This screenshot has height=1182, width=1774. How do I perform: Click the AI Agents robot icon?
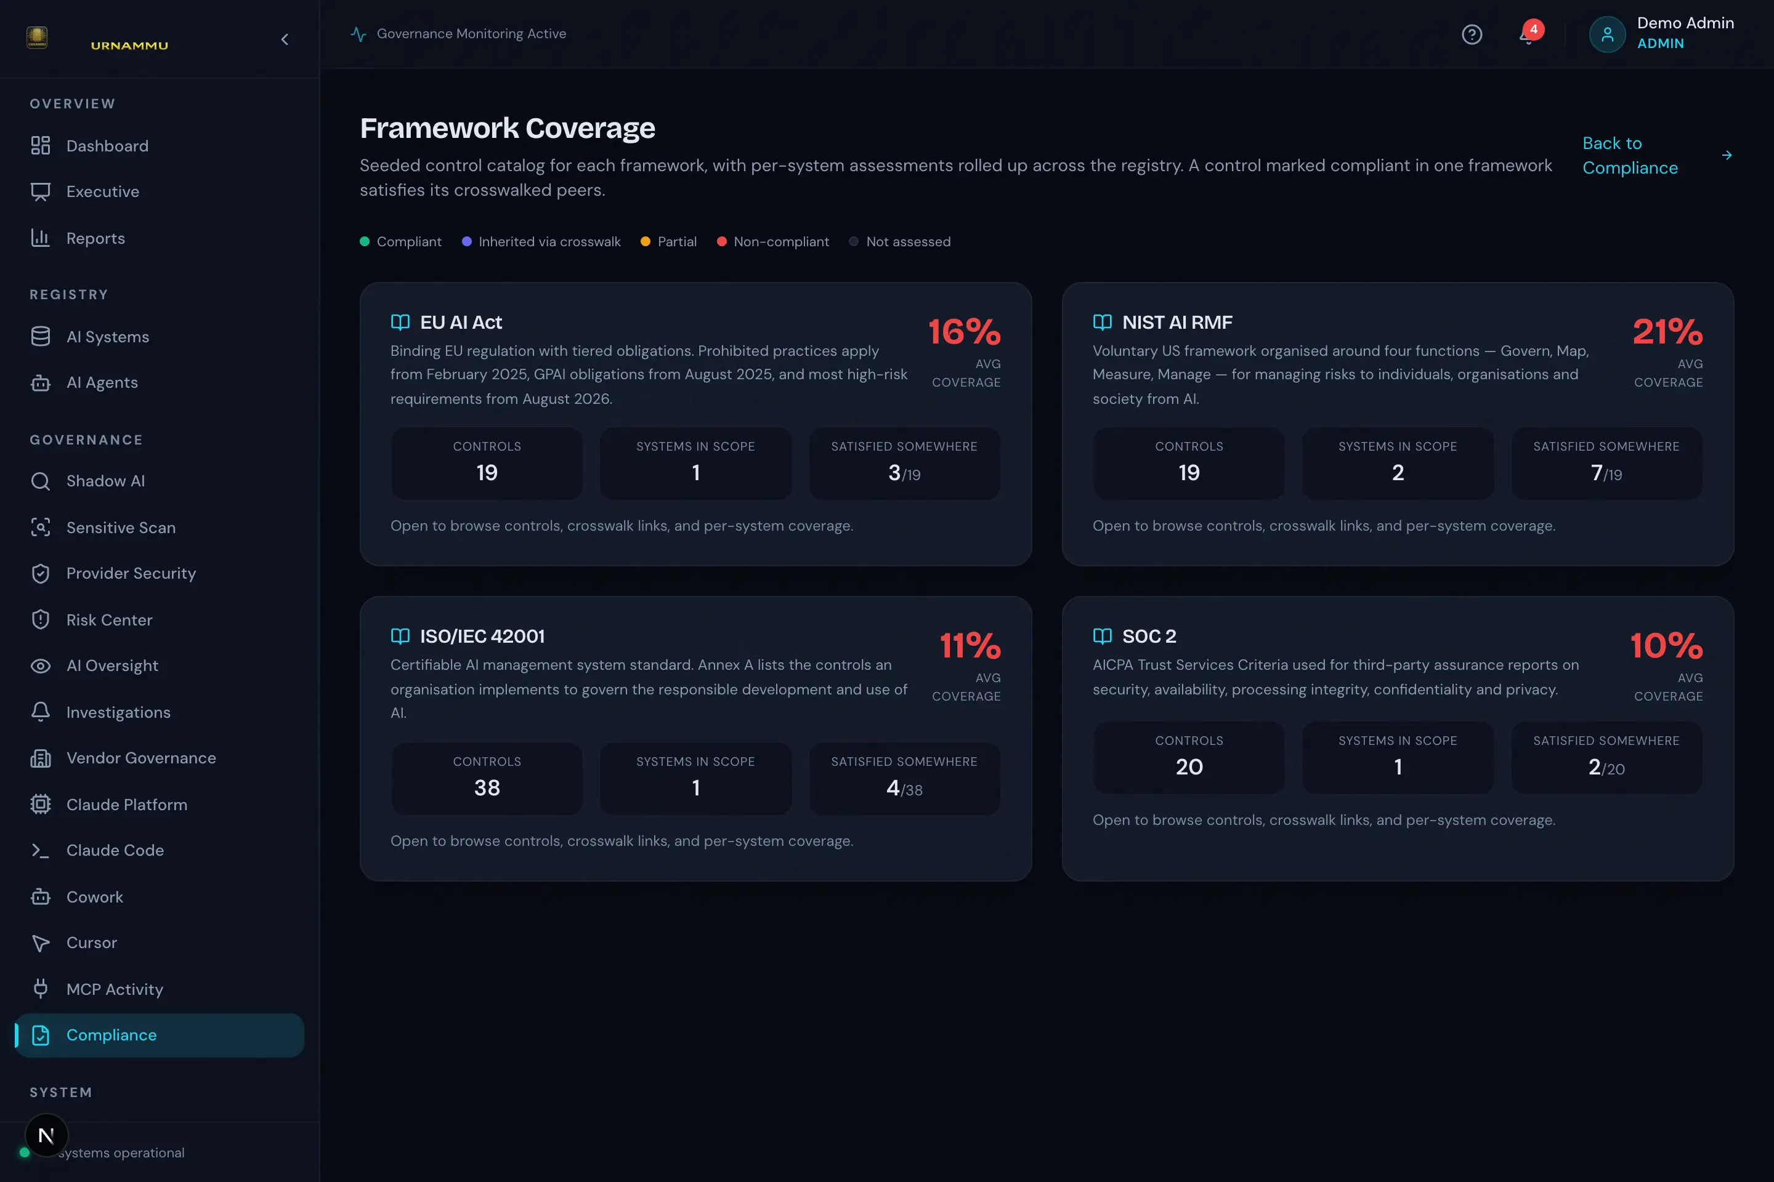pyautogui.click(x=41, y=383)
